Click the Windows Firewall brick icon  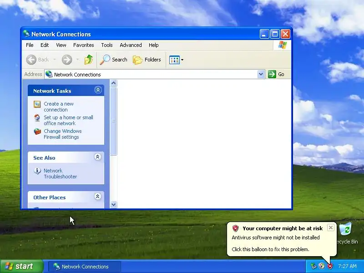[x=37, y=131]
